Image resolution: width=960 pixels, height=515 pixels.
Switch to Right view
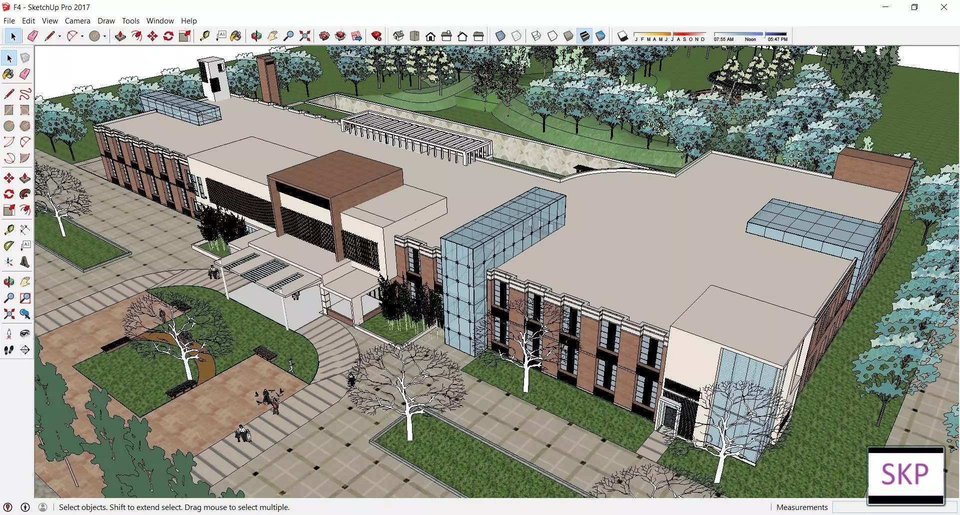(x=446, y=36)
